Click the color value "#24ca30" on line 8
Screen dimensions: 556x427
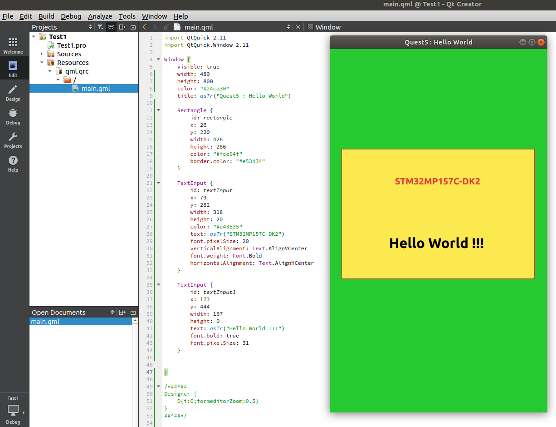(x=215, y=89)
